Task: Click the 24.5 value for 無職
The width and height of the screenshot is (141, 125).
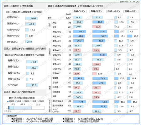Action: (97, 97)
